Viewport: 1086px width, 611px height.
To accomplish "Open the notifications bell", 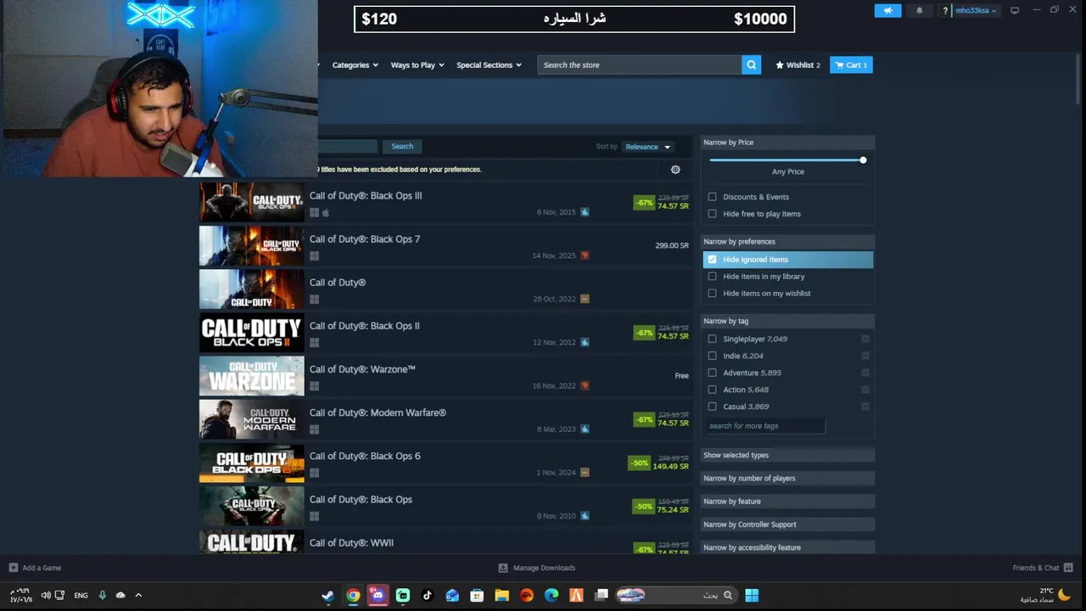I will 920,10.
